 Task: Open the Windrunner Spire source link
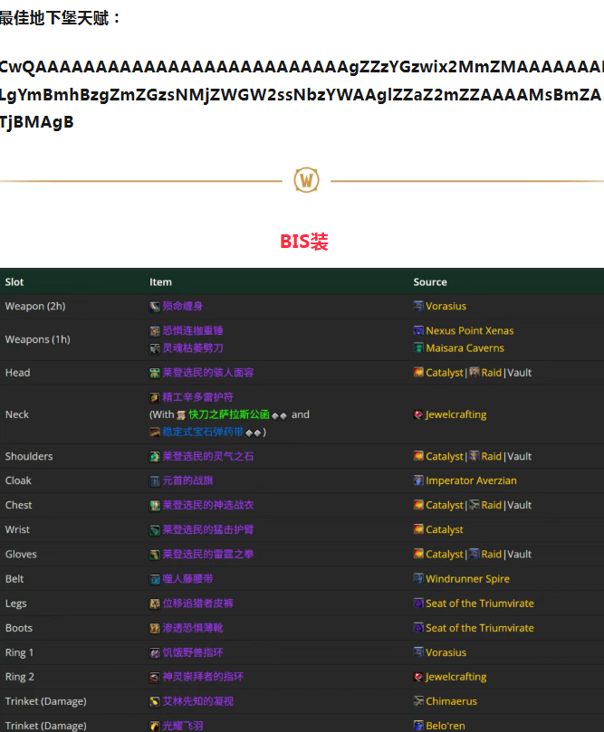(x=467, y=579)
